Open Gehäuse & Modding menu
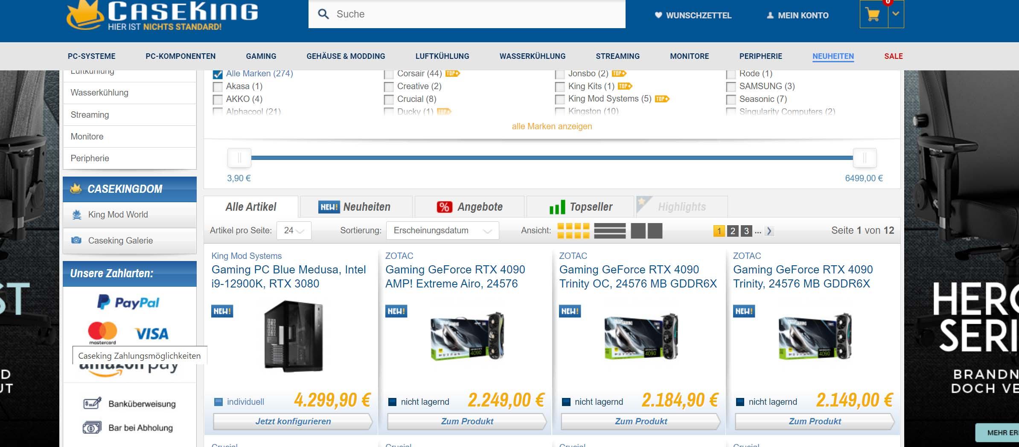 click(x=346, y=56)
